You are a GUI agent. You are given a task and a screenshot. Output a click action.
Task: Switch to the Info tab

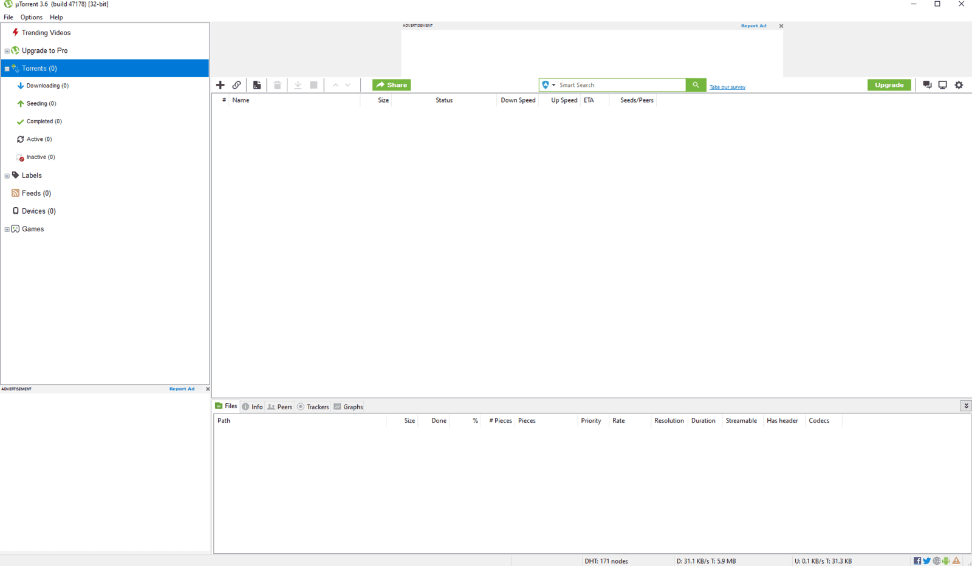pyautogui.click(x=252, y=407)
